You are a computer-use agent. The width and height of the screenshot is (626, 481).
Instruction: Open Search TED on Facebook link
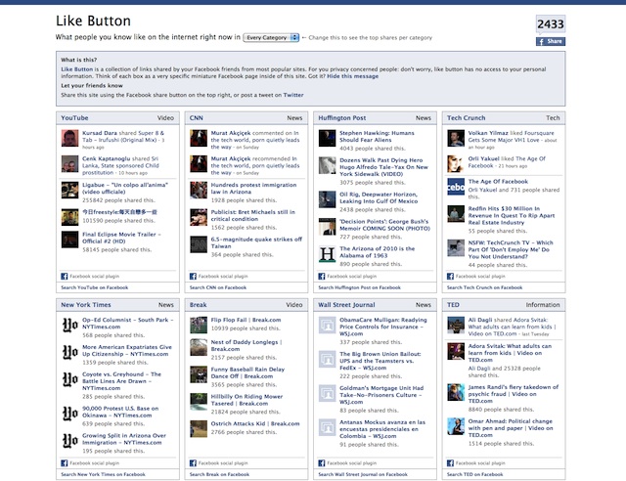click(x=474, y=474)
